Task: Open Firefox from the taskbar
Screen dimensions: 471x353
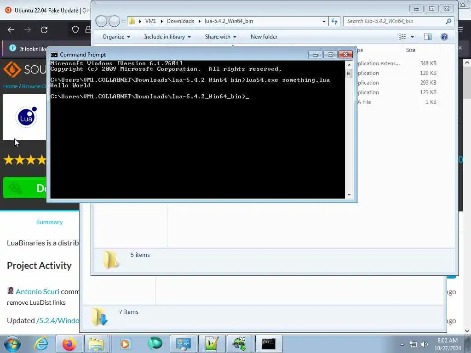Action: pyautogui.click(x=69, y=344)
